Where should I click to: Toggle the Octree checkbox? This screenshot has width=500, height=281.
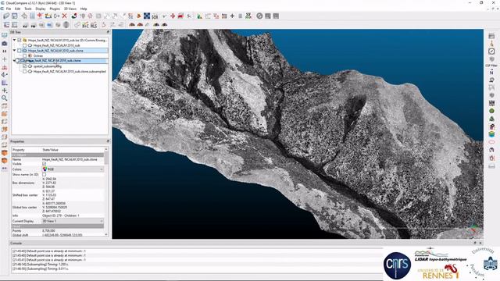(24, 55)
